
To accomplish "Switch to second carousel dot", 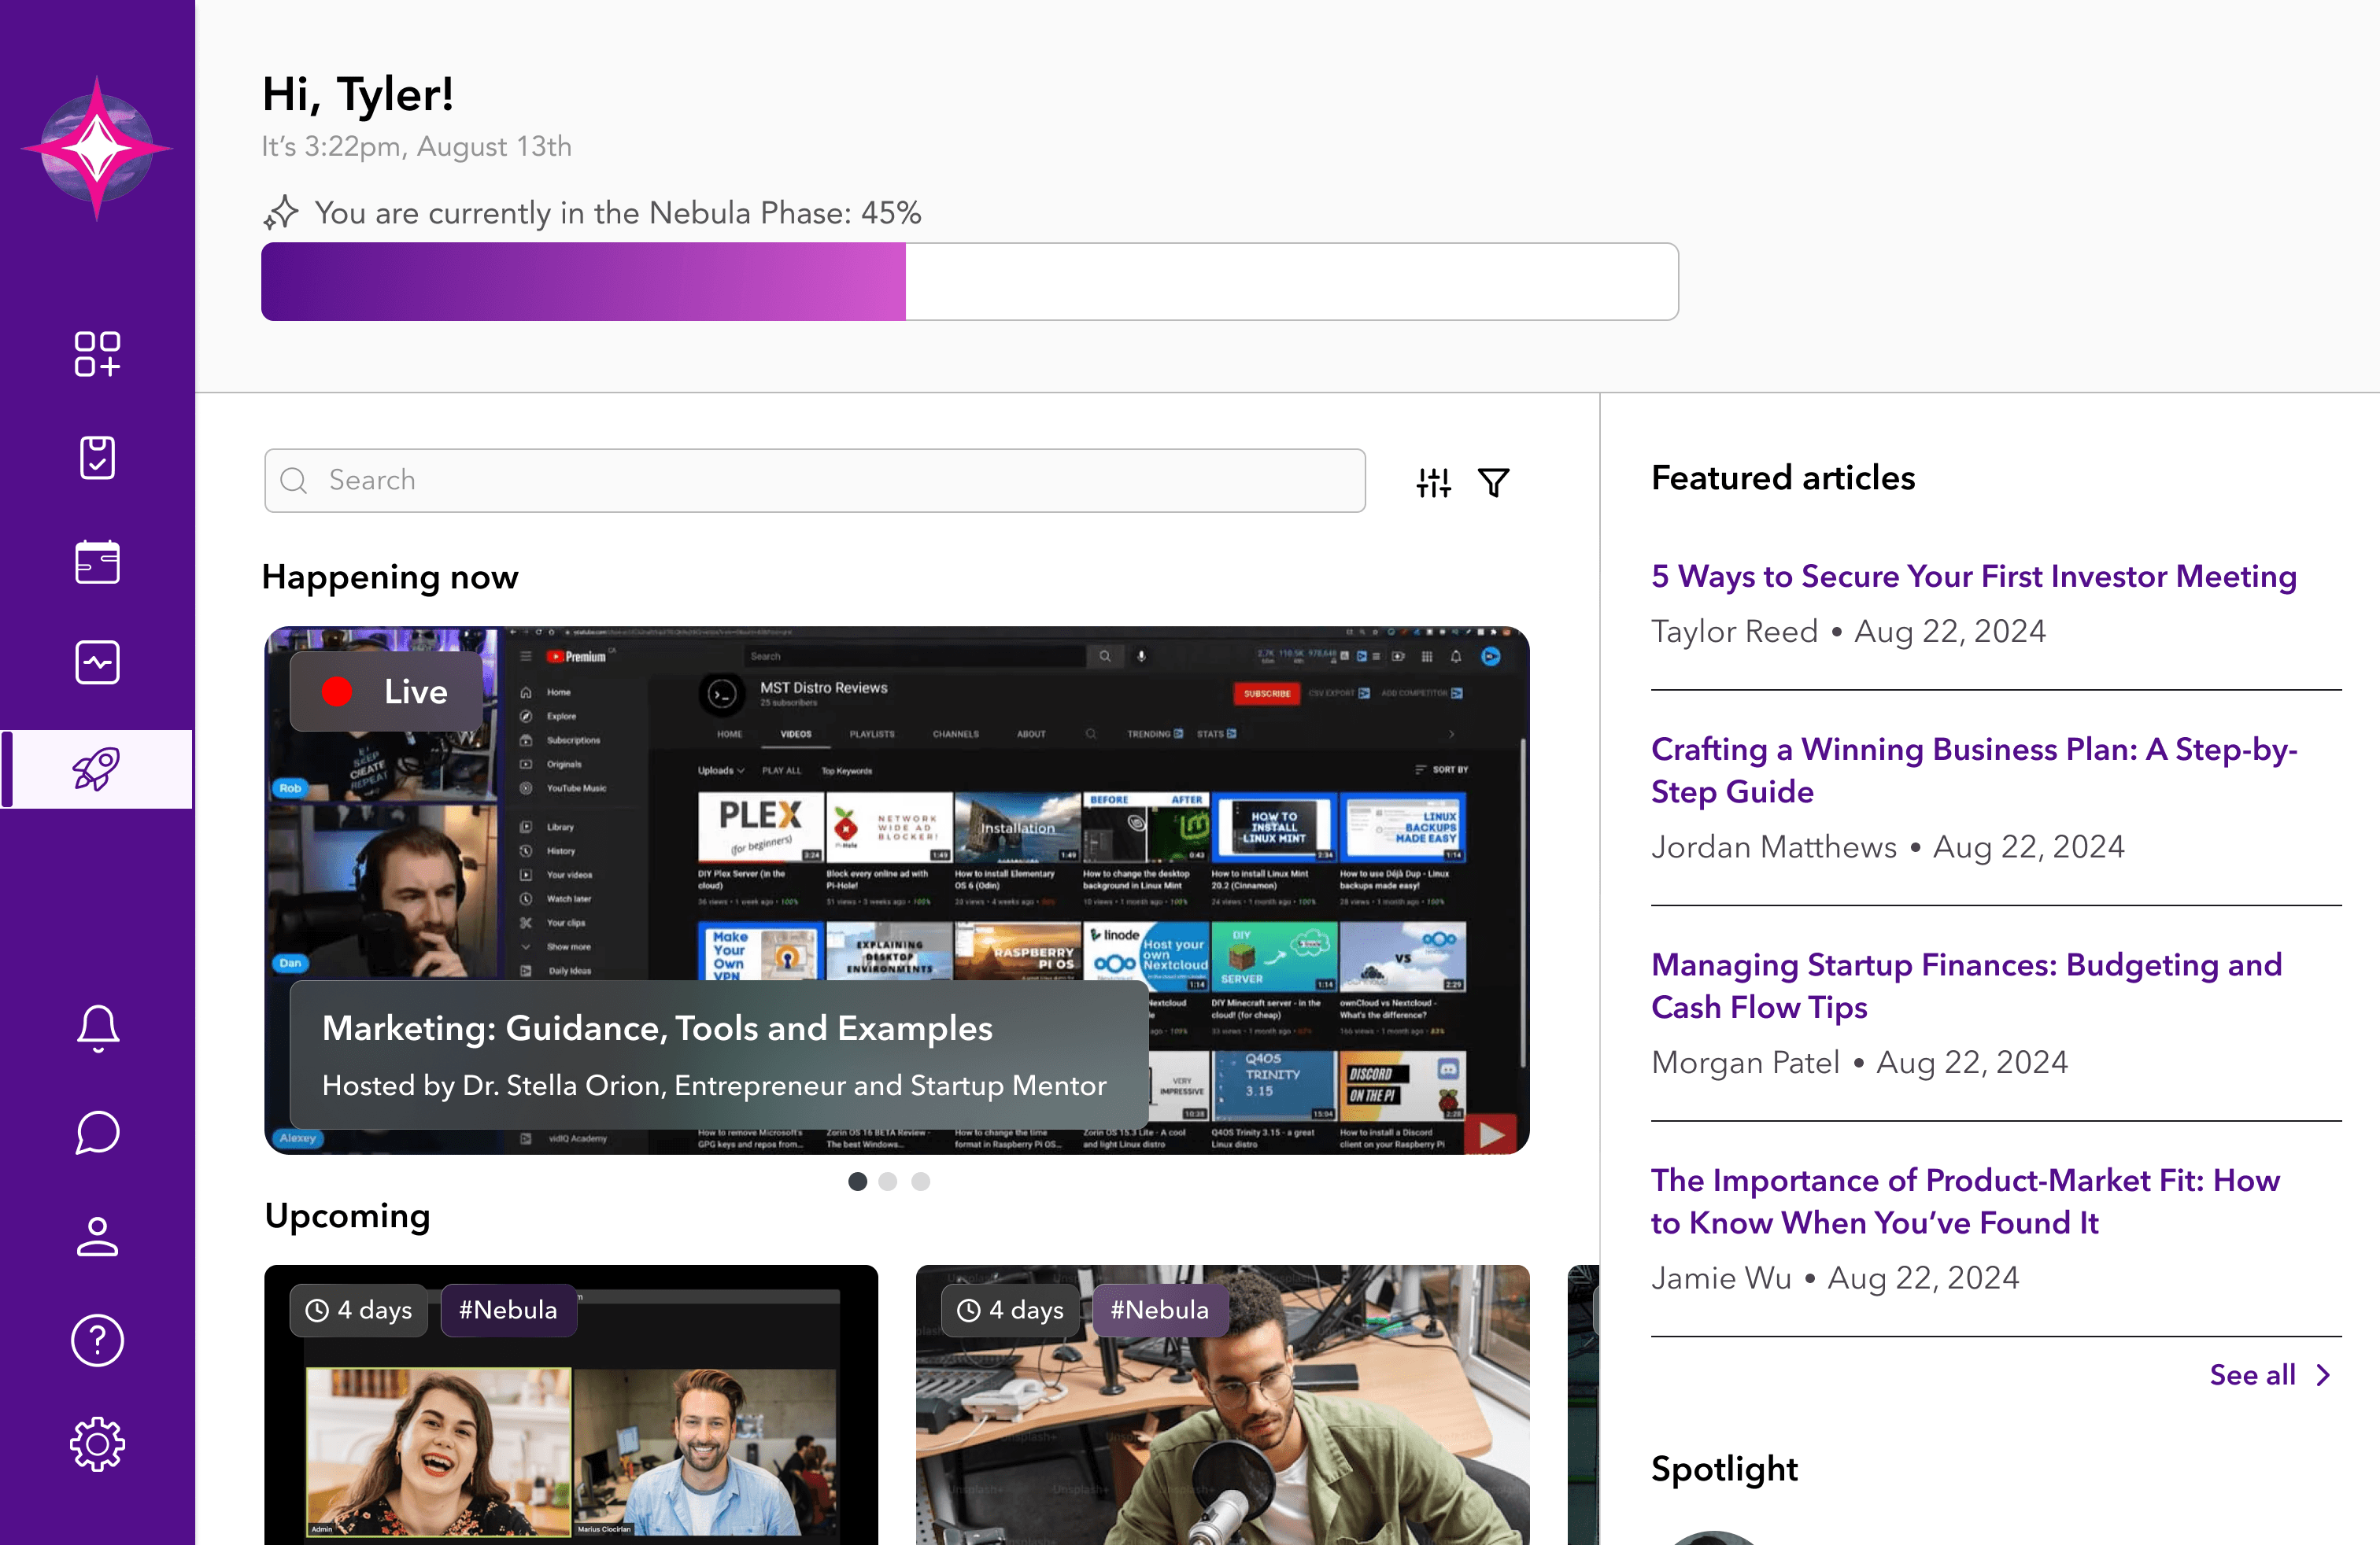I will 888,1182.
